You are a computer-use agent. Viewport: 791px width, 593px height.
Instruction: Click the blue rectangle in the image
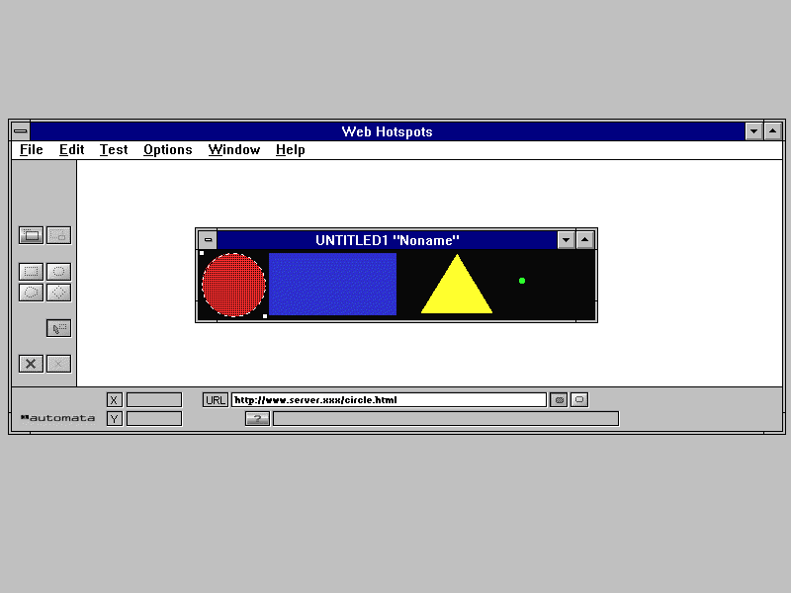332,285
